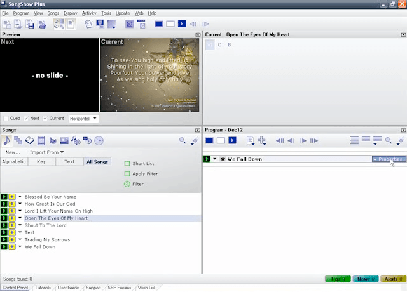Viewport: 407px width, 292px height.
Task: Expand the Test song entry
Action: [20, 232]
